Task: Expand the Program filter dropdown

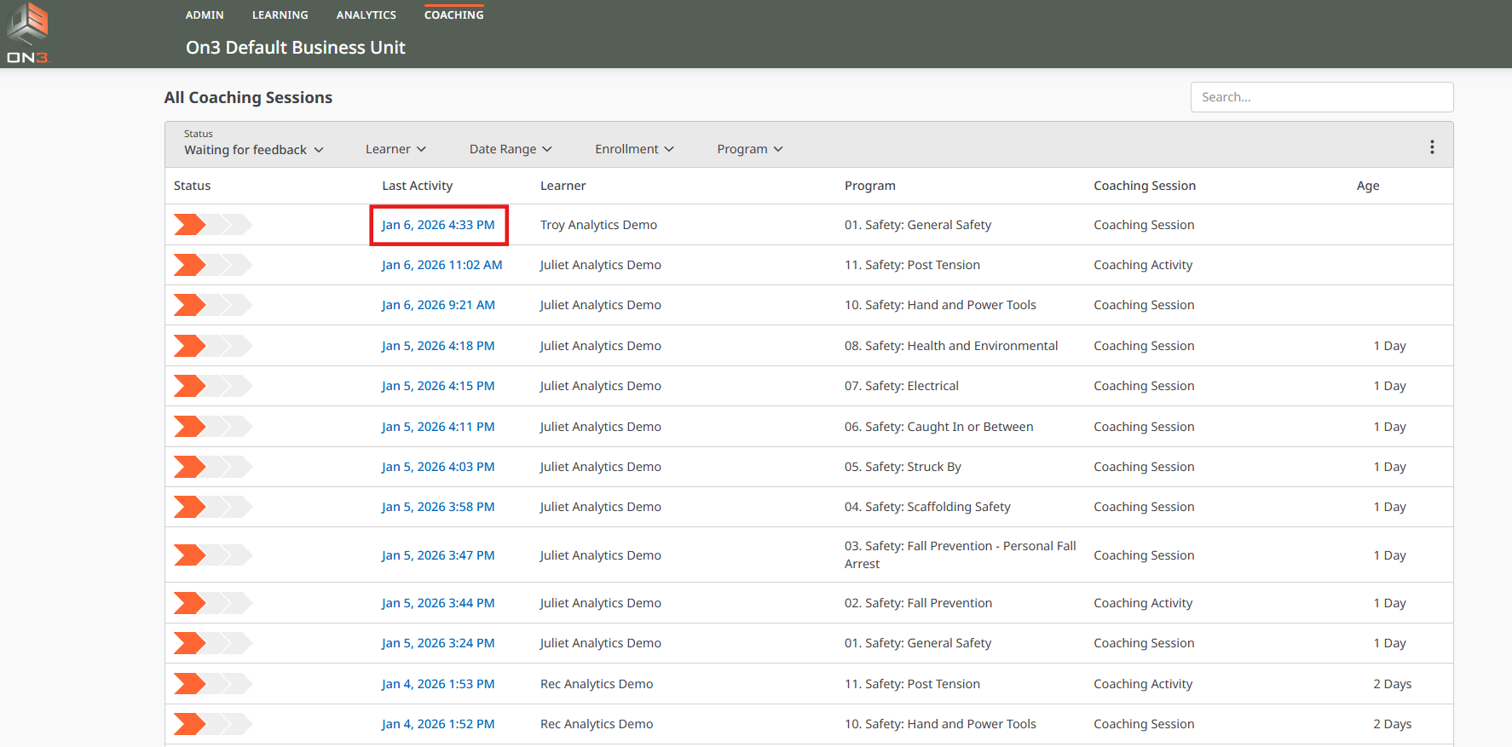Action: 749,149
